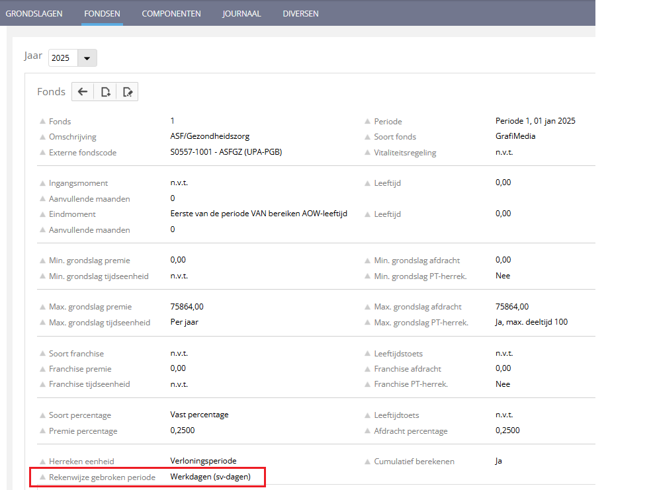651x490 pixels.
Task: Click the triangle icon beside Omschrijving
Action: coord(42,137)
